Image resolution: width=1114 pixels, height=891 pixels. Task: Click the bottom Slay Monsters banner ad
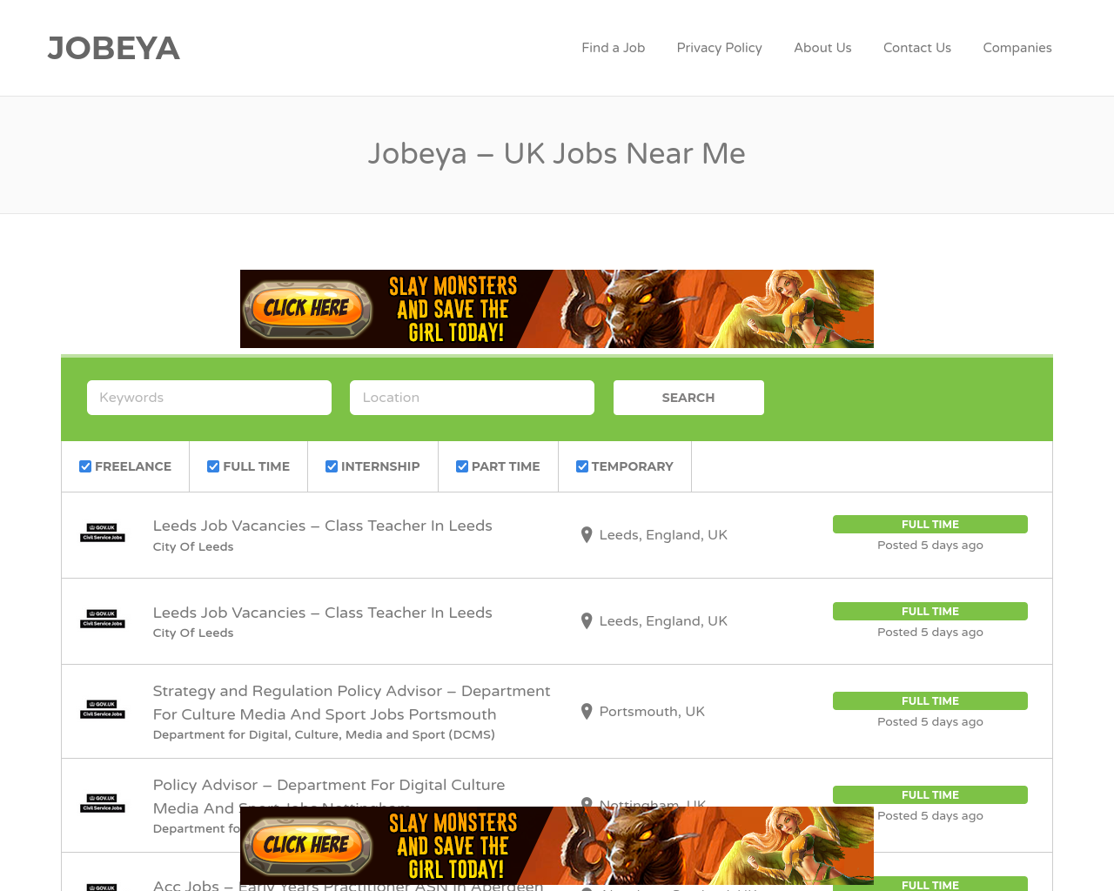[x=557, y=846]
